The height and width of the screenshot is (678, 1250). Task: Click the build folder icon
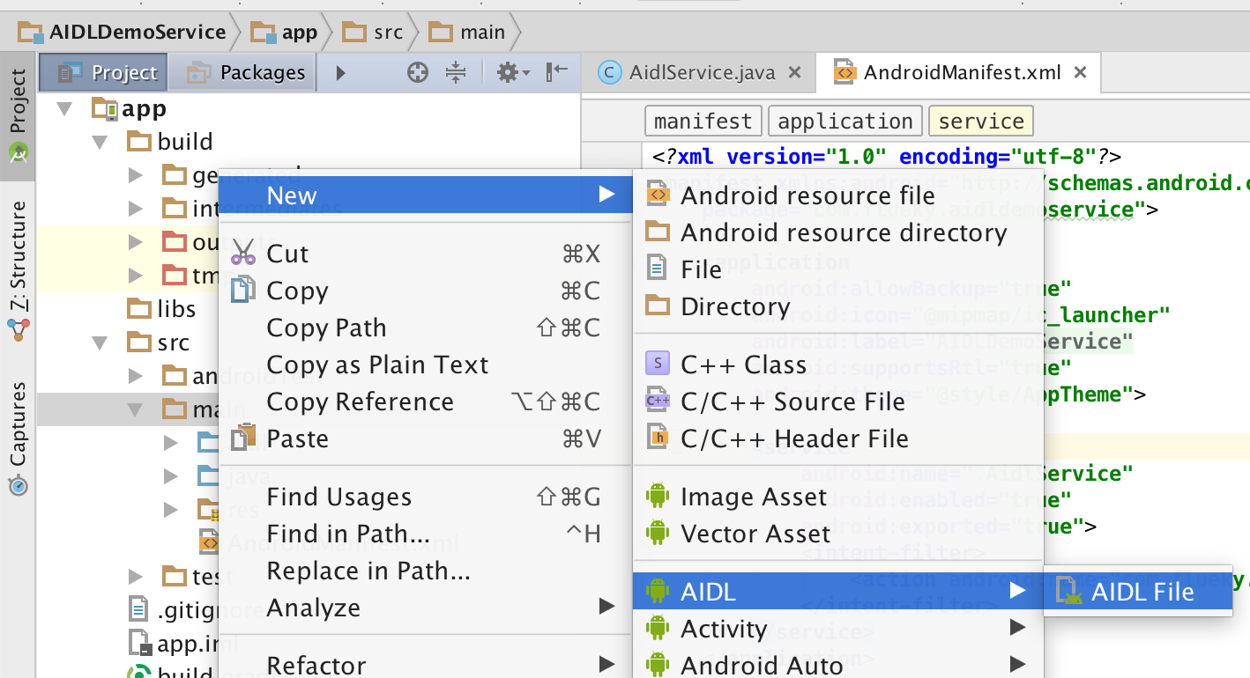point(139,141)
